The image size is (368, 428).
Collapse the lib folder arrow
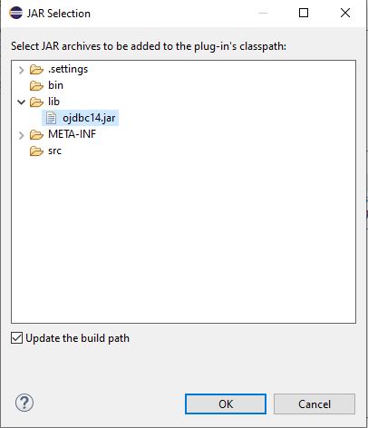tap(21, 102)
